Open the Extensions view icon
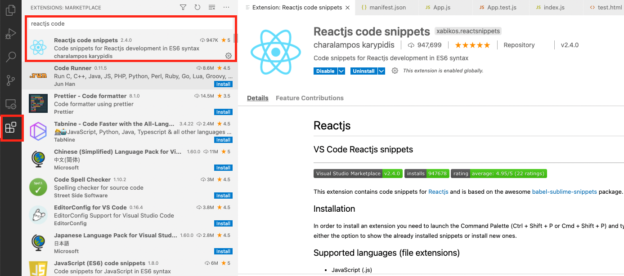 pos(10,128)
